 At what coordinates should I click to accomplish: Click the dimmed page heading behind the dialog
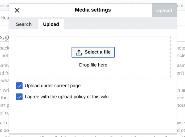[x=4, y=38]
